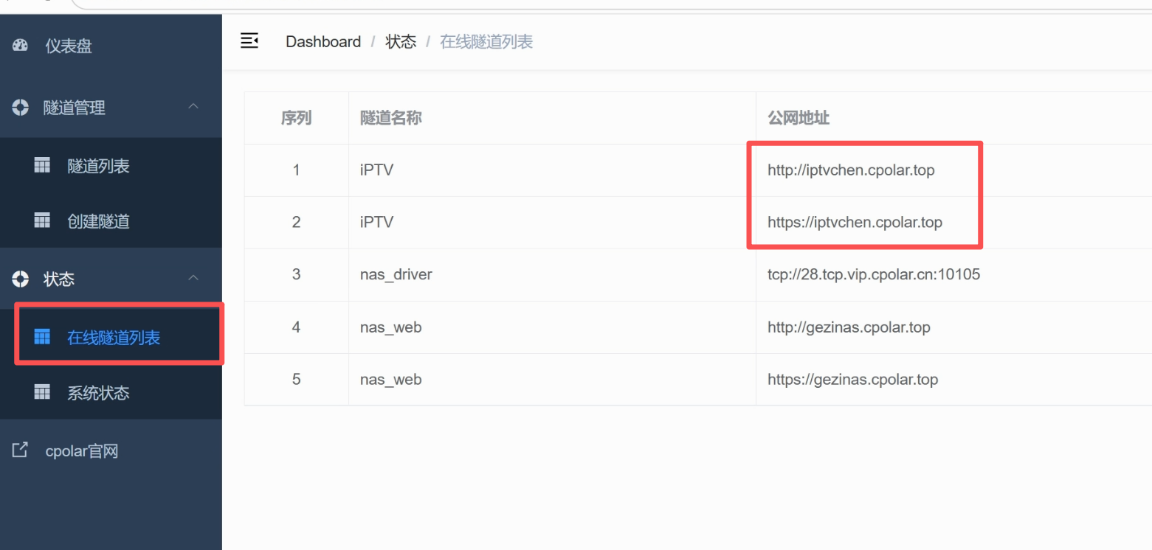The height and width of the screenshot is (550, 1152).
Task: Click the cpolar官网 external link icon
Action: click(20, 450)
